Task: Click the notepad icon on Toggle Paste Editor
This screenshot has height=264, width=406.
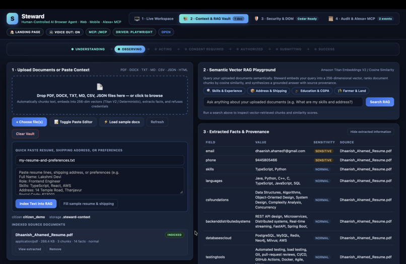Action: pos(56,122)
